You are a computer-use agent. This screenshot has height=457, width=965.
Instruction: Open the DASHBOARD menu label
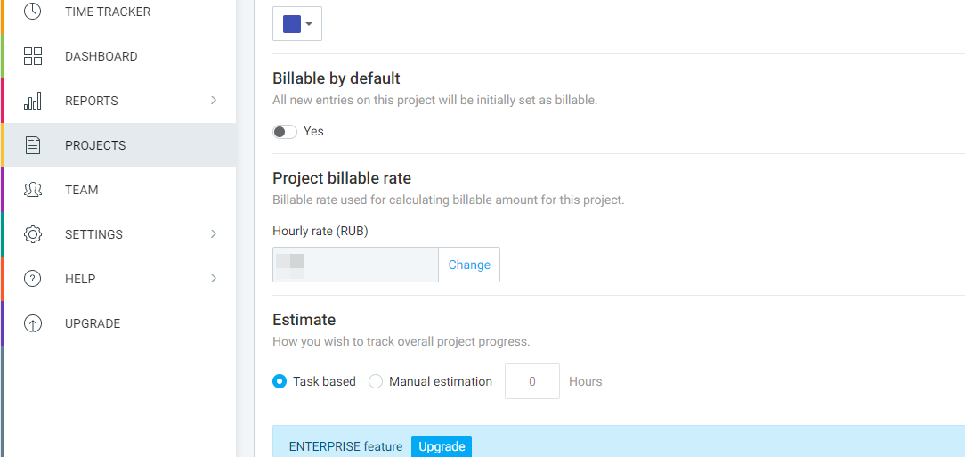(101, 56)
